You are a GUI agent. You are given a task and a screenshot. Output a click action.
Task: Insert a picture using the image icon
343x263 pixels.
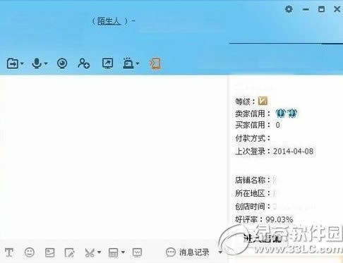[50, 252]
